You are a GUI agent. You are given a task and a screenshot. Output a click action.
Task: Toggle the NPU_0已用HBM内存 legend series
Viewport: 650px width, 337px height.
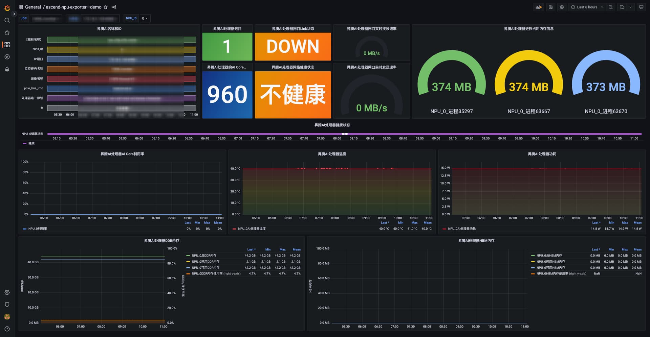click(x=551, y=262)
